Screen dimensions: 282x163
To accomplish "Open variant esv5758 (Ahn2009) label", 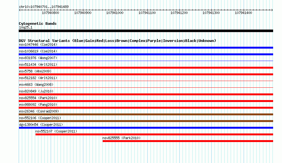I will click(x=35, y=71).
